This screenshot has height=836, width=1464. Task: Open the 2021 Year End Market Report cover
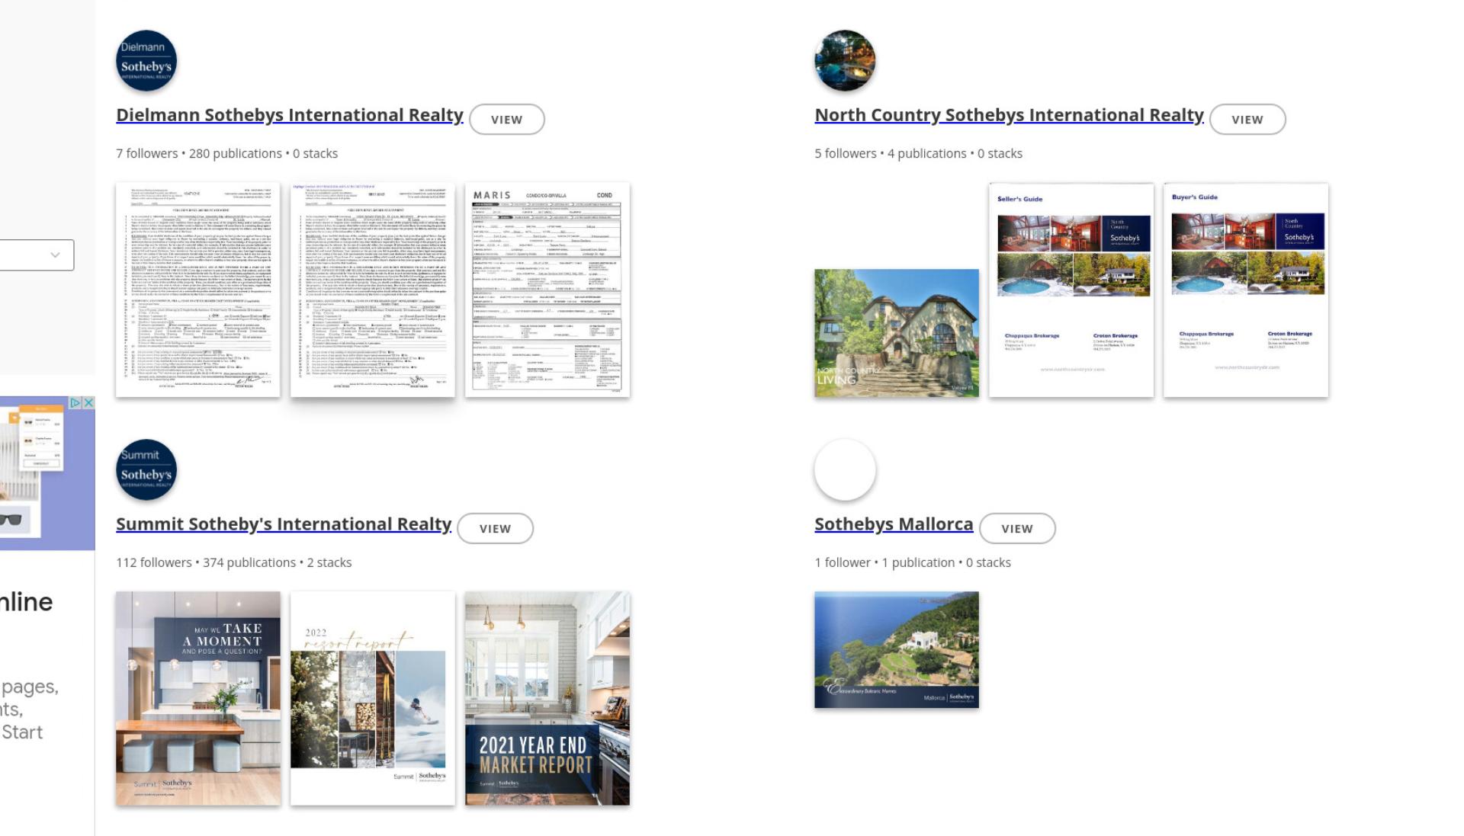click(547, 699)
